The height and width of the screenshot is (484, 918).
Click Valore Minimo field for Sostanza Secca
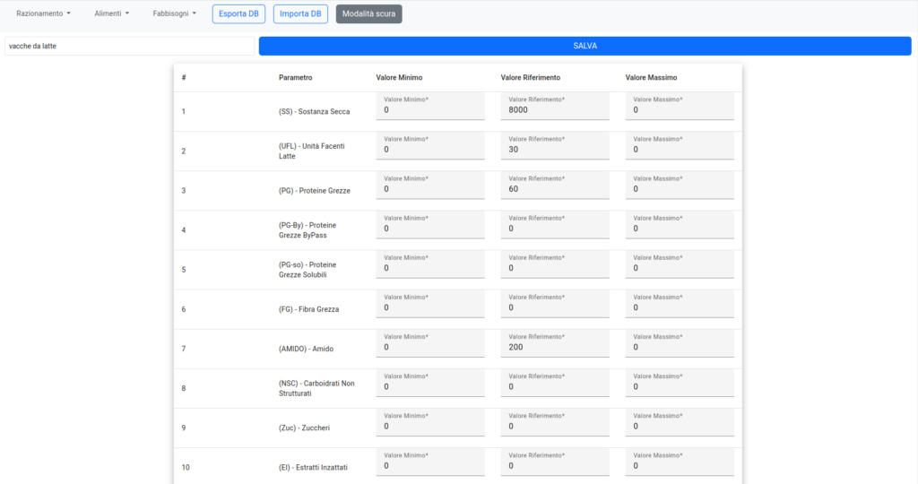pos(430,110)
